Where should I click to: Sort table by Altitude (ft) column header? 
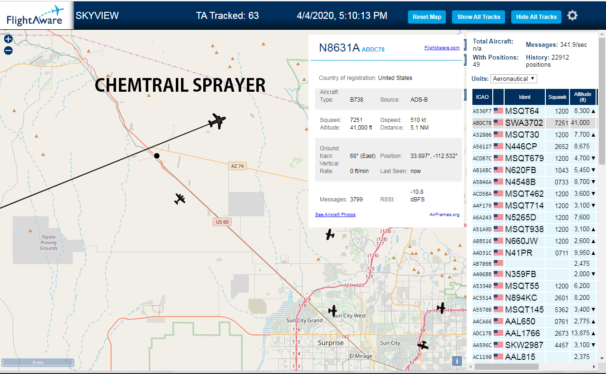583,97
